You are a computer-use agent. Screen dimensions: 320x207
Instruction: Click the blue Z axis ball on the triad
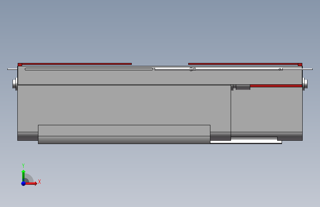point(23,183)
